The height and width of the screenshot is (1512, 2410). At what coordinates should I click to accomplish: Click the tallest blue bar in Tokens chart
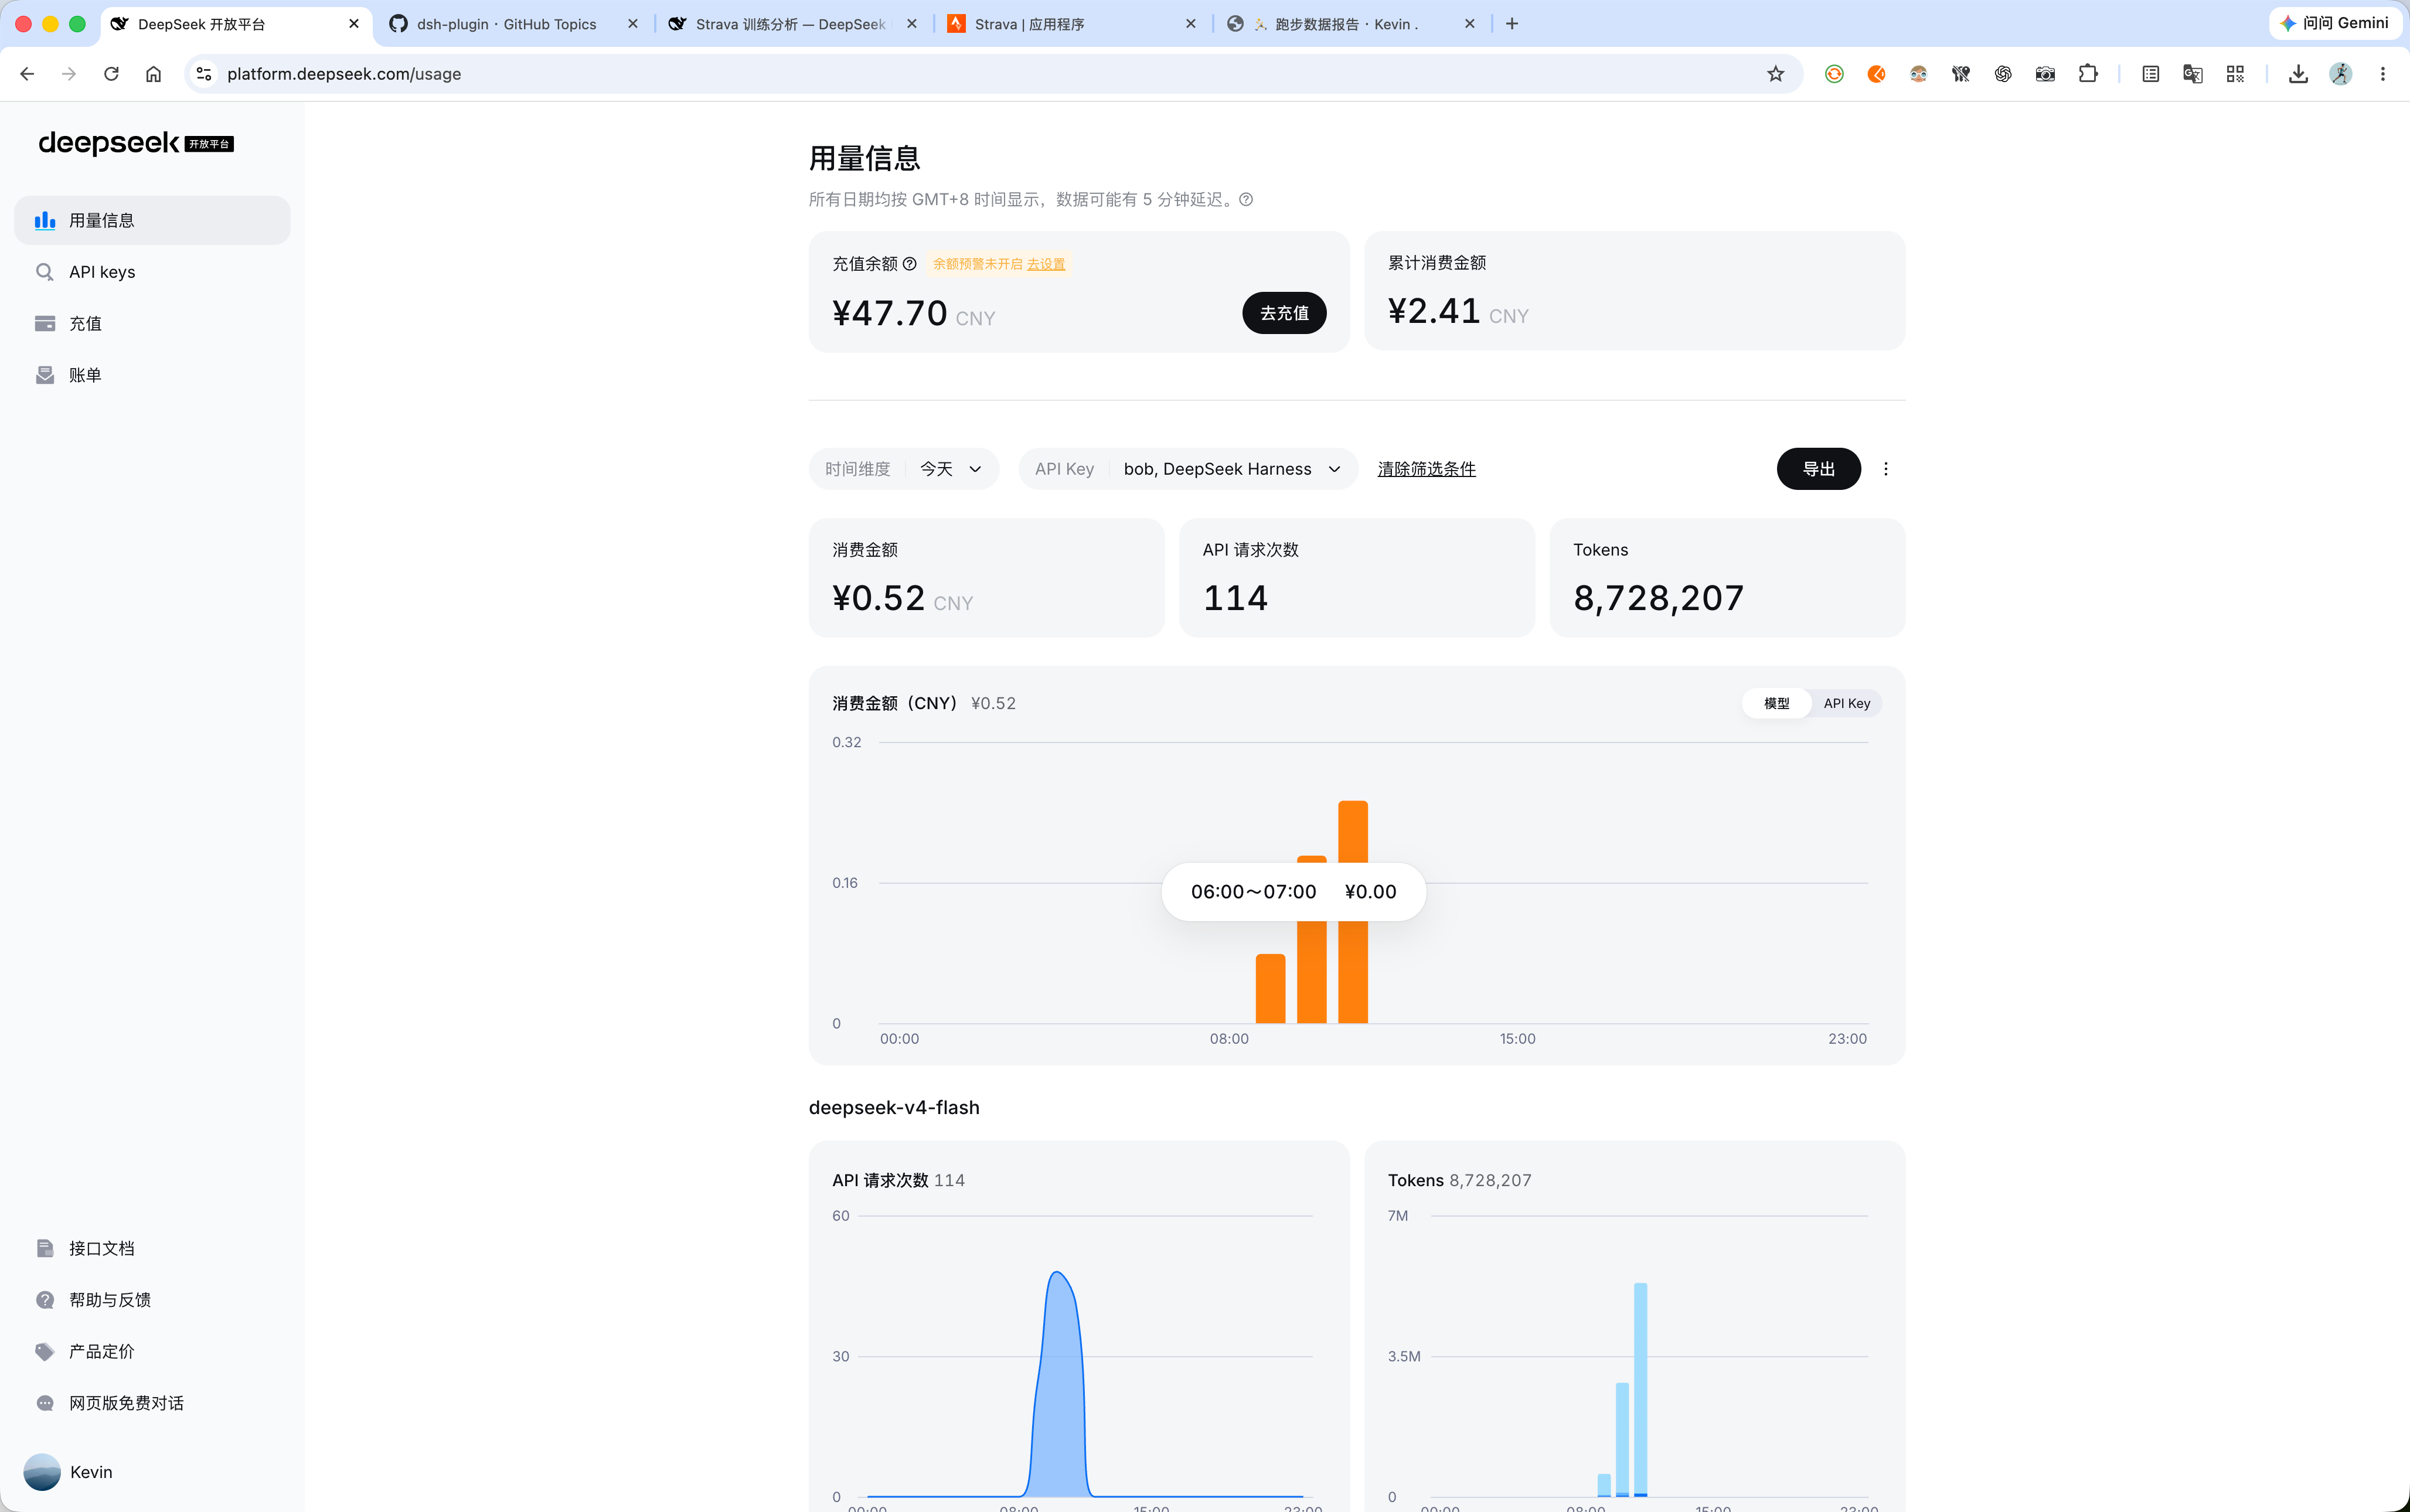[x=1640, y=1389]
